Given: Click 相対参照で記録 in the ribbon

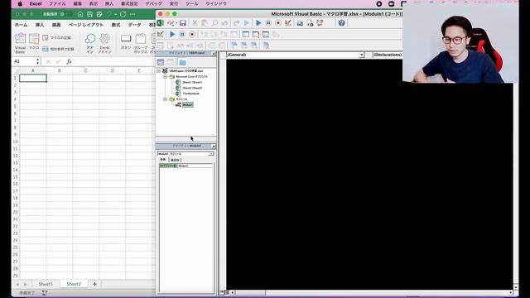Looking at the screenshot, I should (59, 49).
